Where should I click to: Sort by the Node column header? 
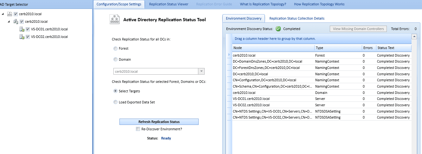[273, 48]
